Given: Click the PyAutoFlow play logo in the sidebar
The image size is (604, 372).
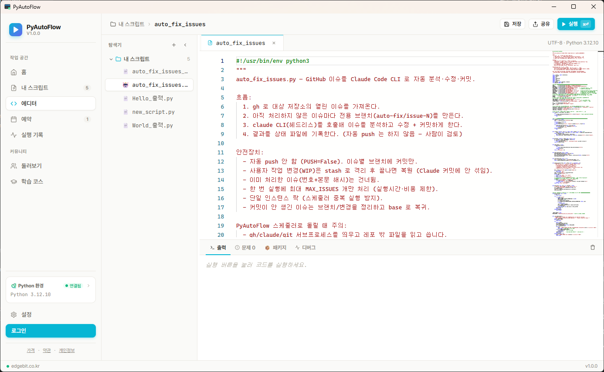Looking at the screenshot, I should 16,30.
